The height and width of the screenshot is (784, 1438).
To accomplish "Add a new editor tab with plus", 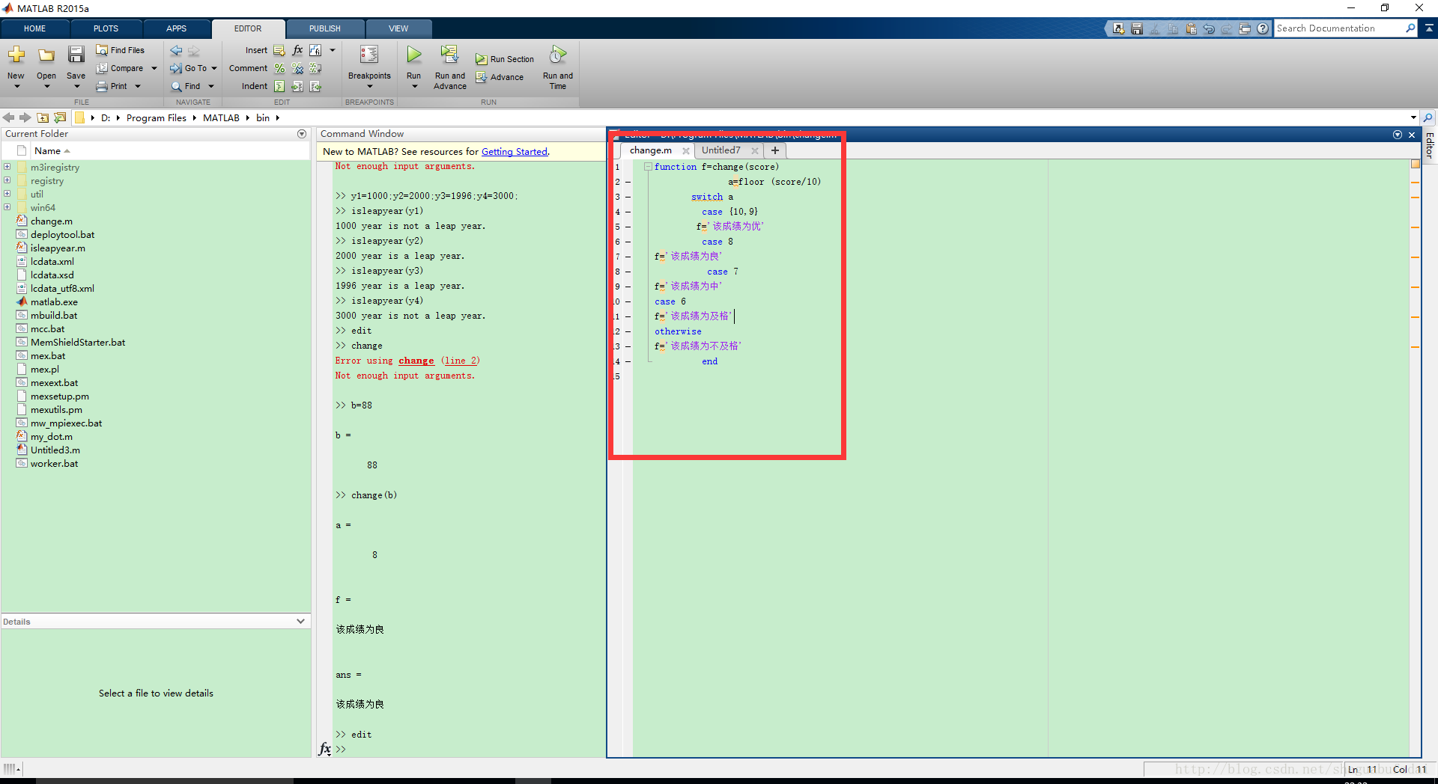I will (775, 150).
